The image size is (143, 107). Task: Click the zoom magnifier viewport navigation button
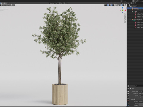125,15
